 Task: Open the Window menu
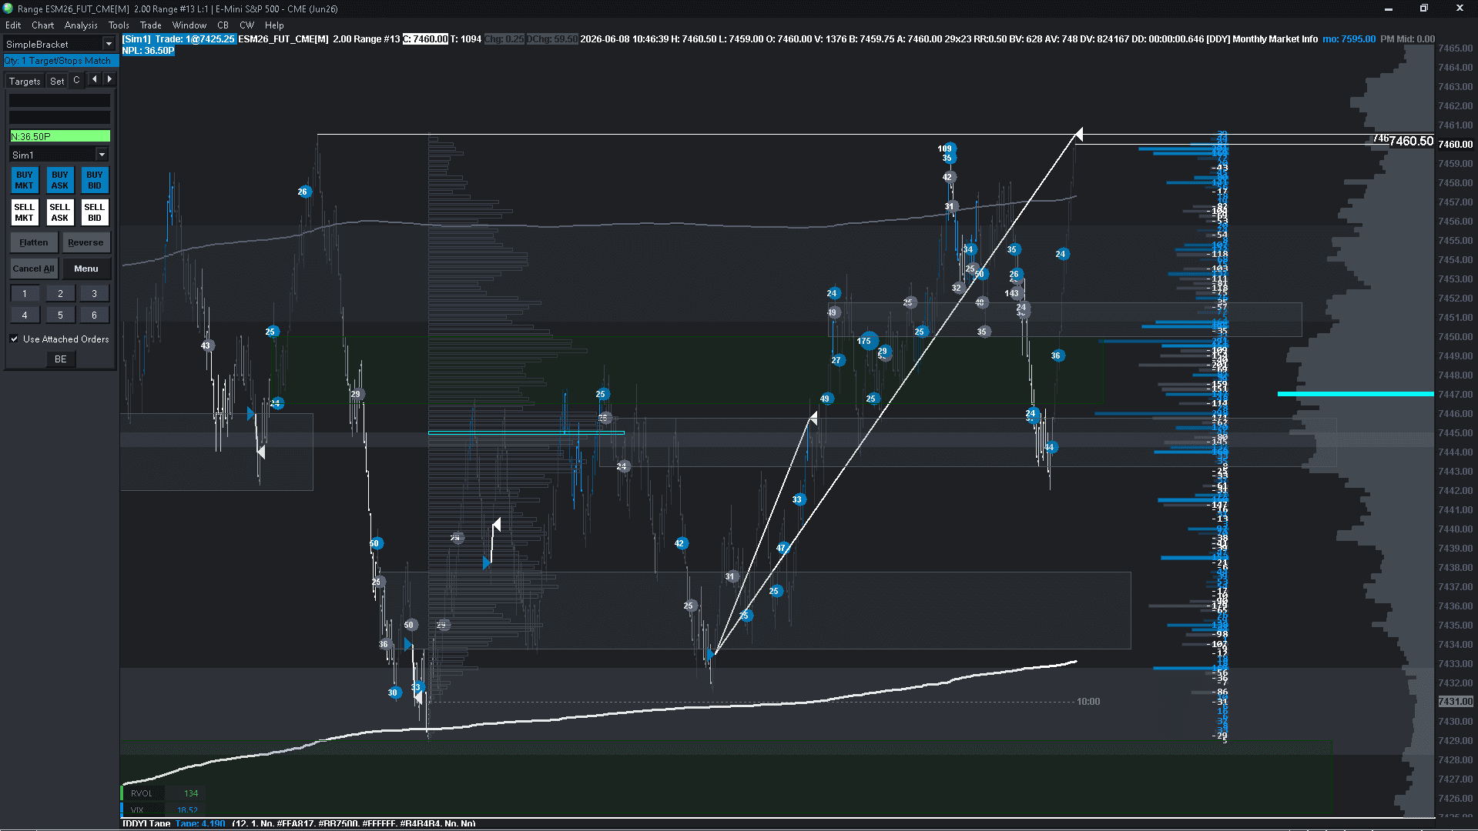[189, 25]
